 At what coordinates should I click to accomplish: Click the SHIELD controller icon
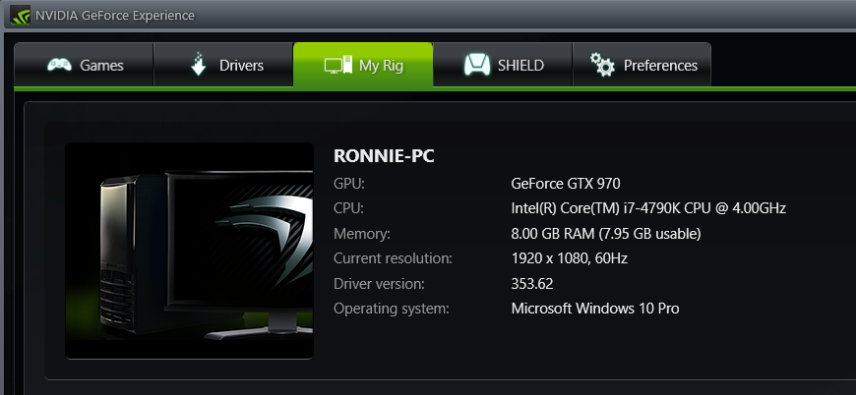pyautogui.click(x=477, y=64)
